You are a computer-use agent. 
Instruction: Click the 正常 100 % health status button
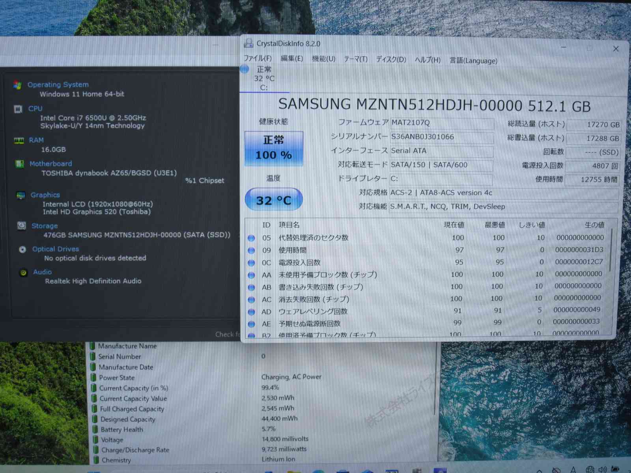coord(274,148)
